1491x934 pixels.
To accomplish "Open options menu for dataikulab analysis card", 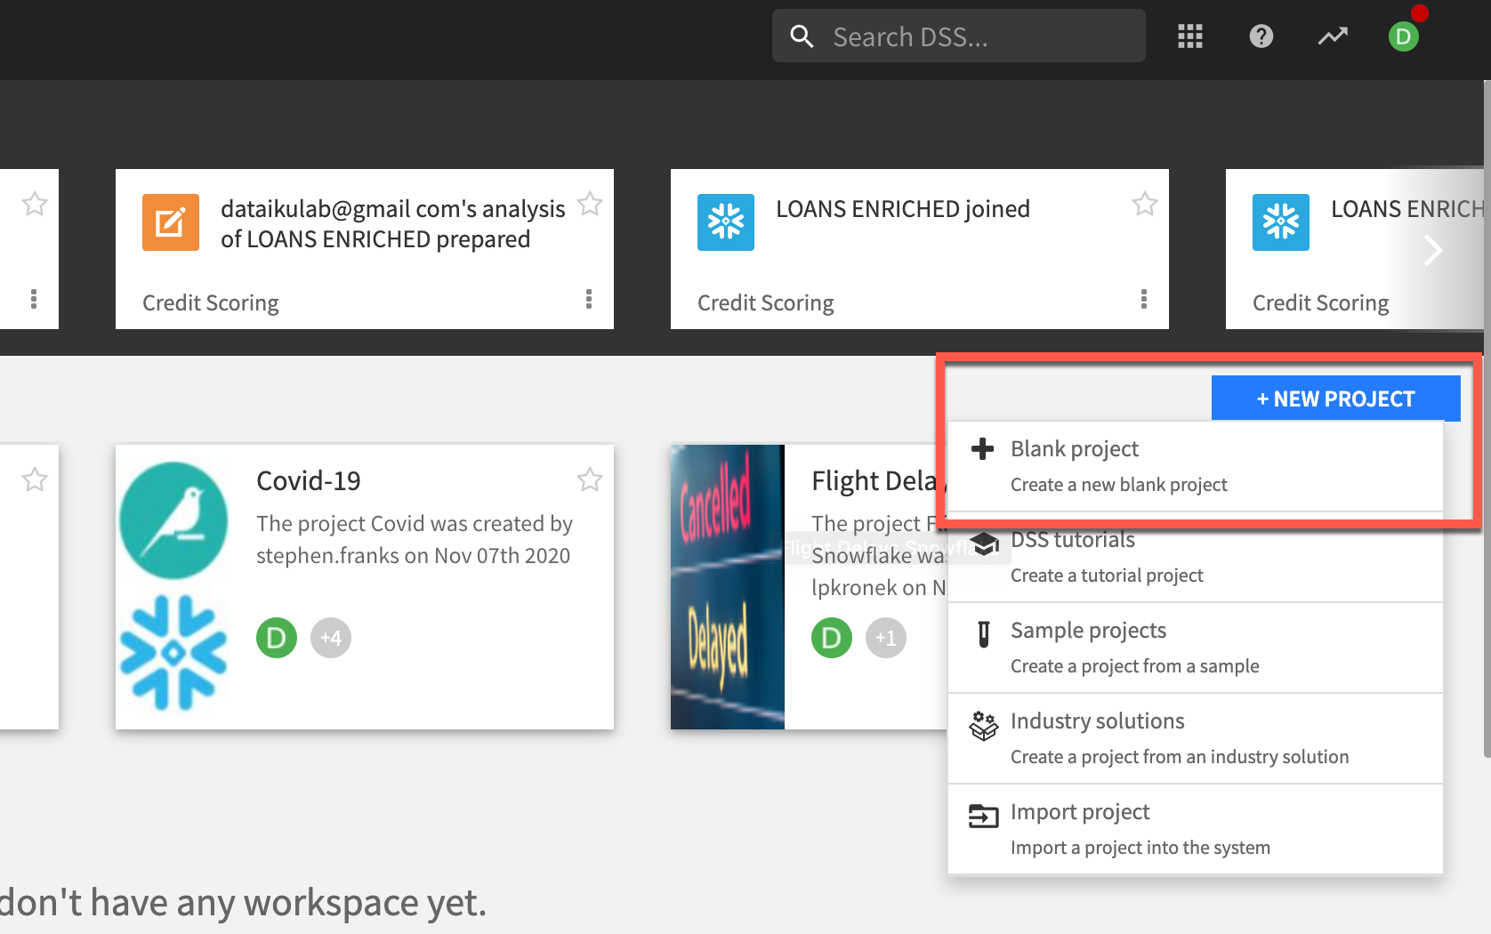I will click(589, 299).
